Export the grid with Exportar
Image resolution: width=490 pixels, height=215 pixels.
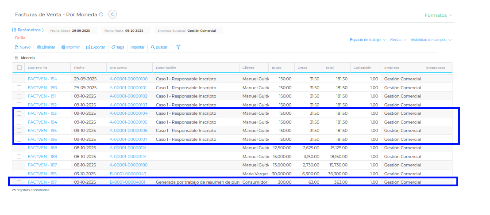pos(95,47)
